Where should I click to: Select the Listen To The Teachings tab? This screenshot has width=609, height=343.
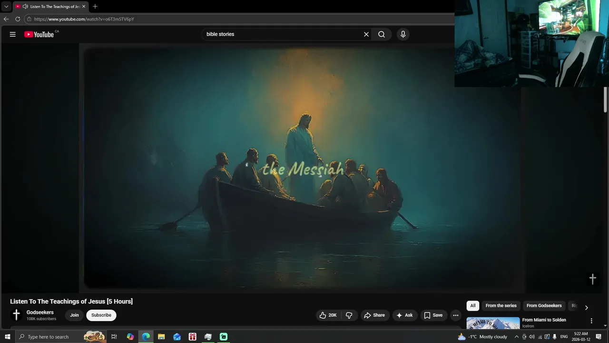pos(50,7)
